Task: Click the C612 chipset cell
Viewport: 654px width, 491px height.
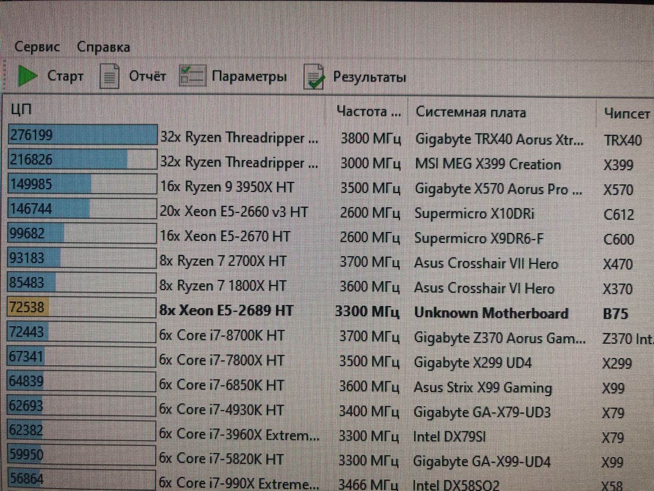Action: pyautogui.click(x=619, y=214)
